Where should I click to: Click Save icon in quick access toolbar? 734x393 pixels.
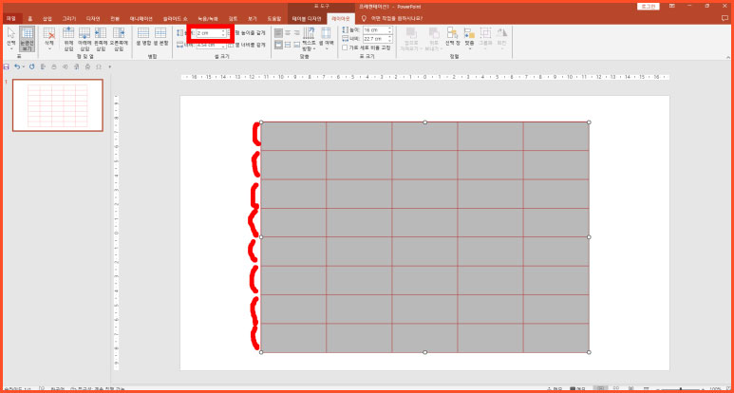(x=7, y=66)
